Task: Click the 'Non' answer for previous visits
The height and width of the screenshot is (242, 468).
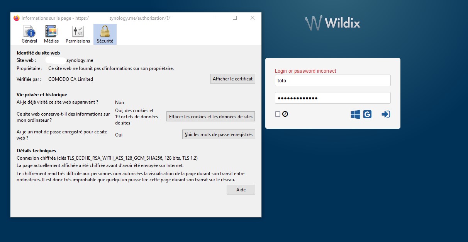Action: (x=119, y=102)
